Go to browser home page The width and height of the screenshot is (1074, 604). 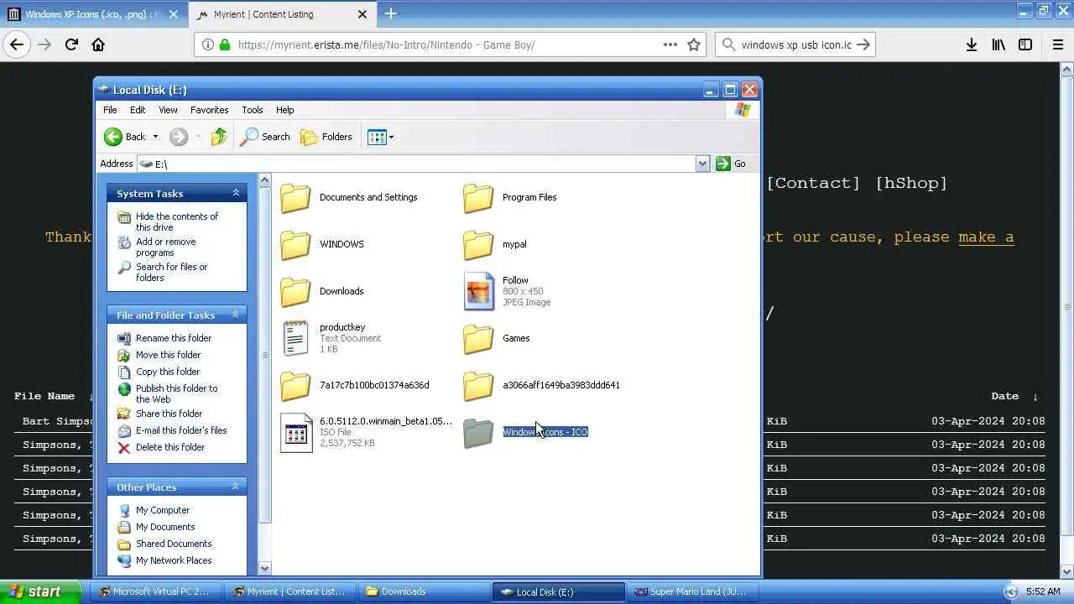tap(98, 44)
